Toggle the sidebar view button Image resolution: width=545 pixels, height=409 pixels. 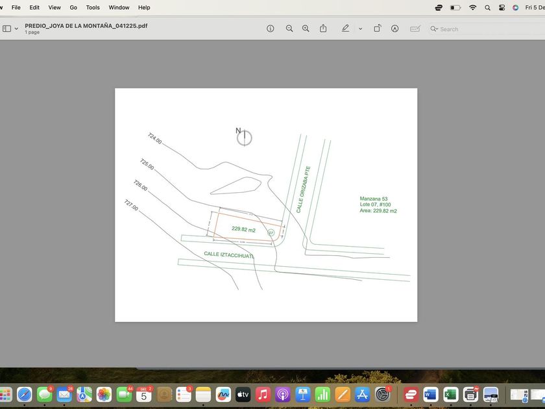(x=7, y=29)
